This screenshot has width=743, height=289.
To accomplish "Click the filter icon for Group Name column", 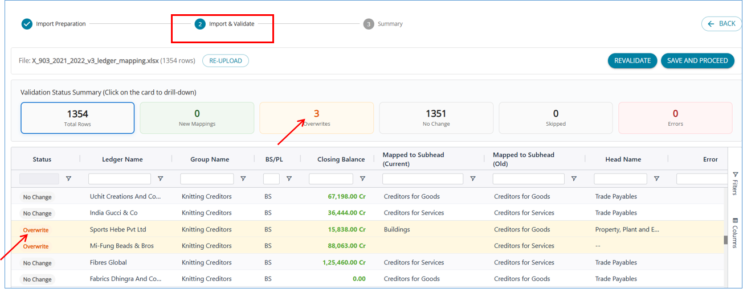I will [x=243, y=179].
